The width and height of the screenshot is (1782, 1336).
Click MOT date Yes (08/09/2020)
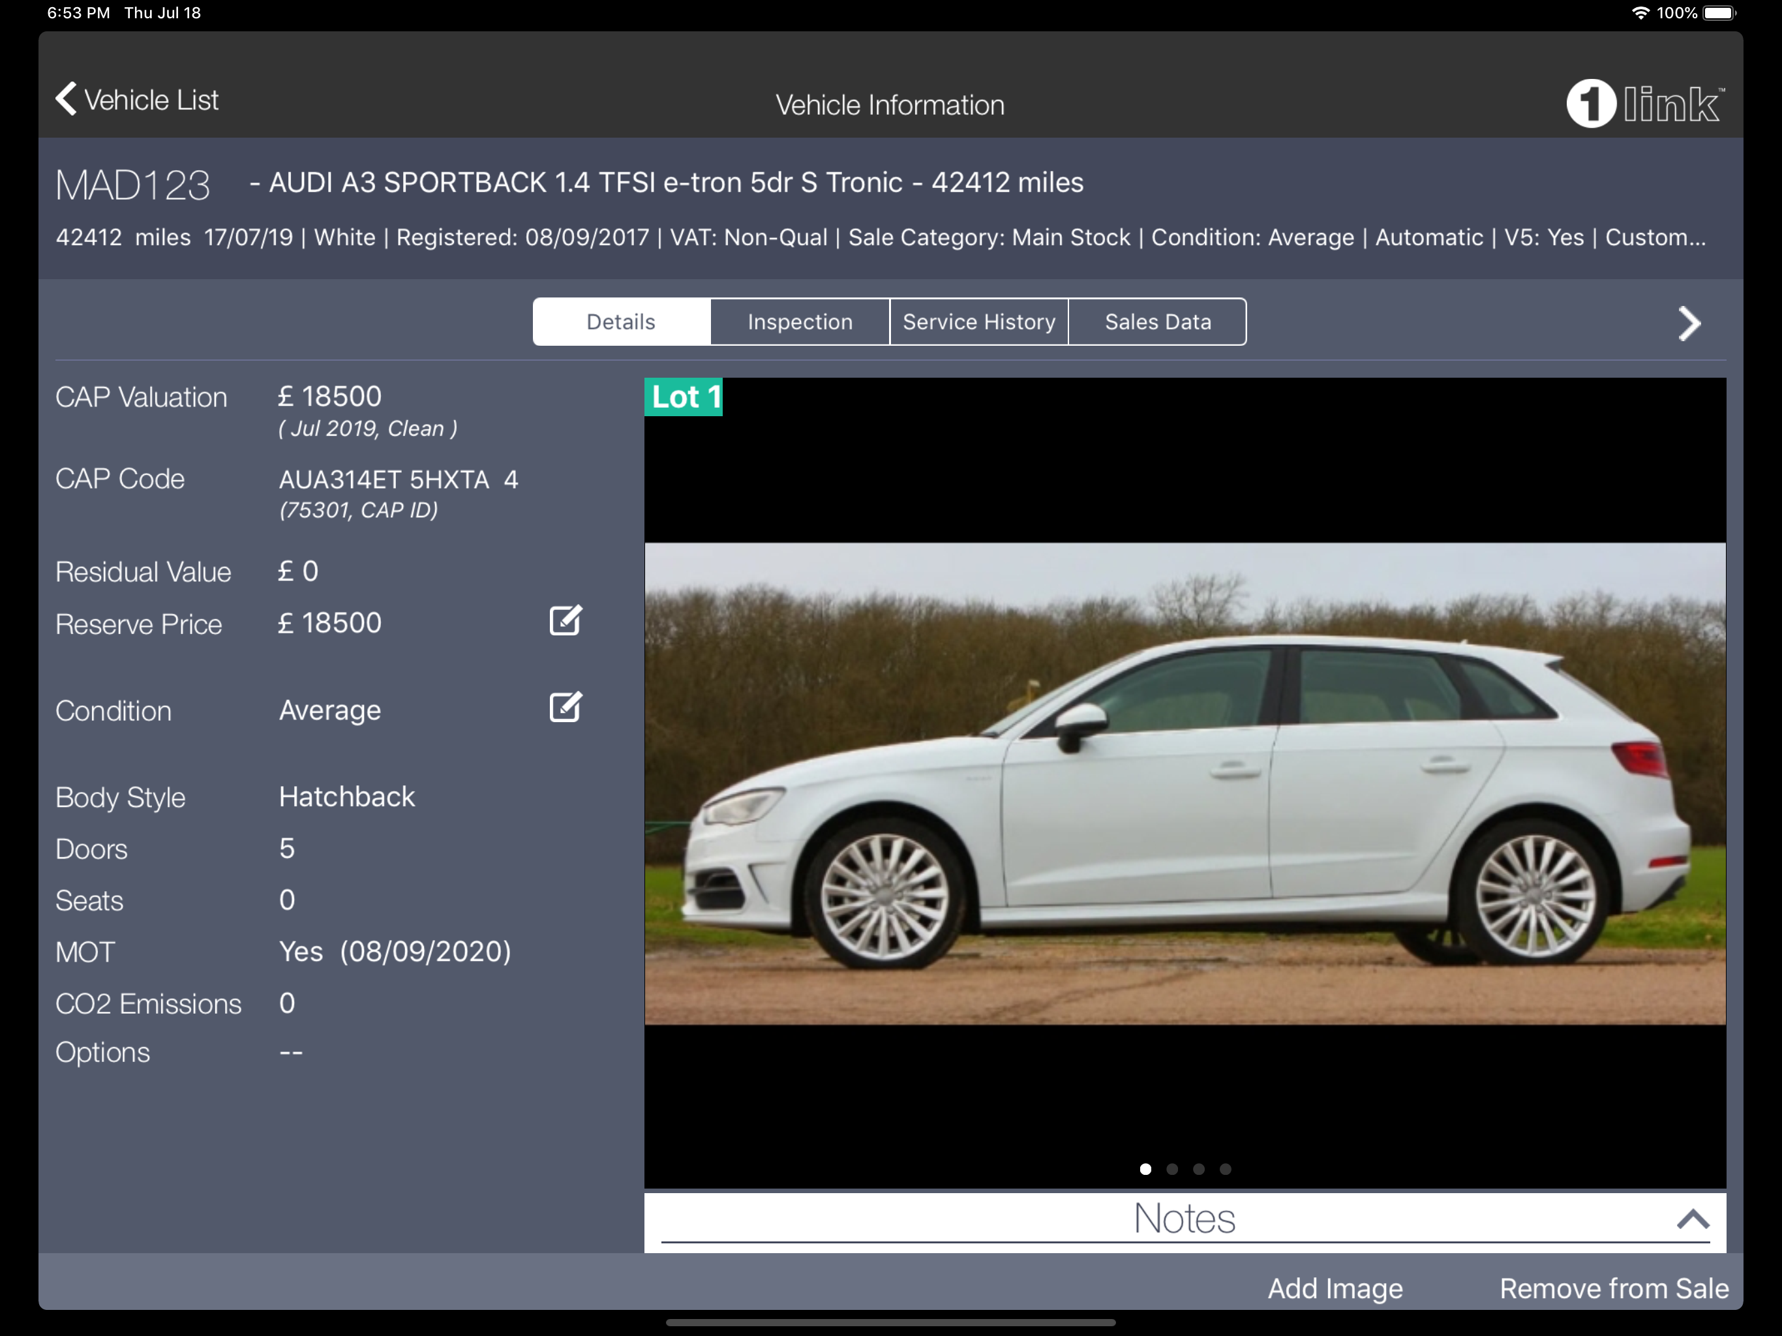click(395, 952)
